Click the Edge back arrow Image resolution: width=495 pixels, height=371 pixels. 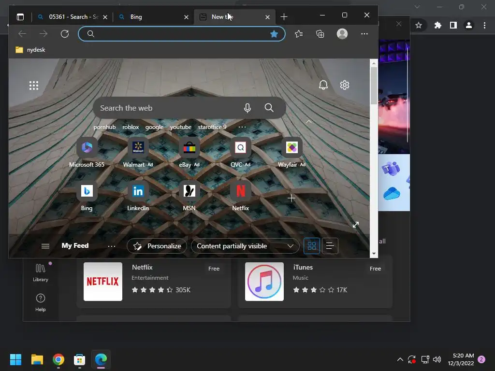point(22,34)
